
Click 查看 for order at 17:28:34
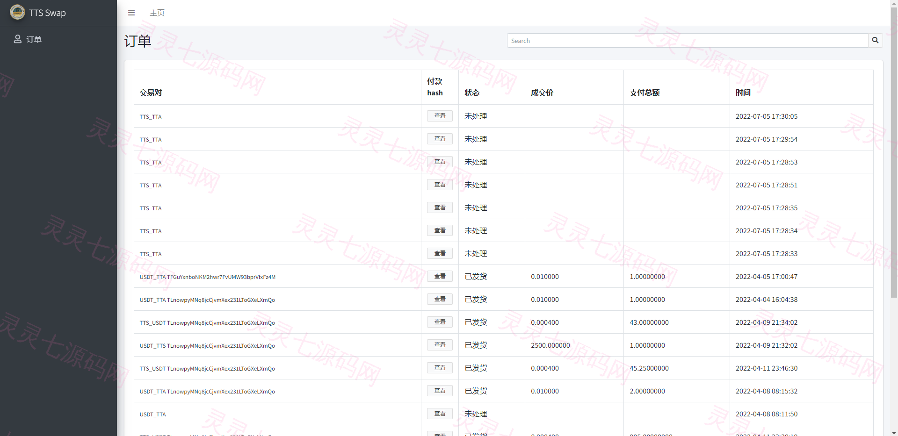pyautogui.click(x=440, y=230)
